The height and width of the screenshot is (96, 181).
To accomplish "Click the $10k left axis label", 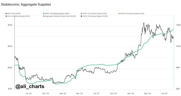I will 10,89.
